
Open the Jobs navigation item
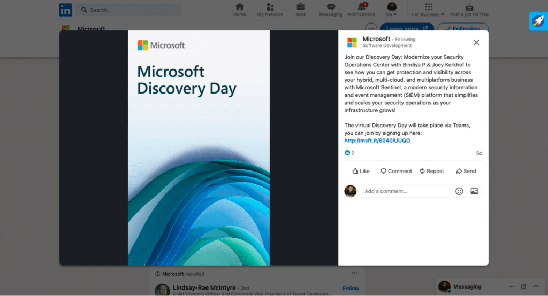(x=300, y=10)
